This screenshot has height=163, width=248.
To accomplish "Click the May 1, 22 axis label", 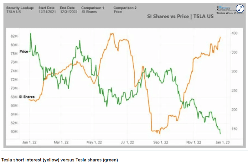I will point(94,142).
